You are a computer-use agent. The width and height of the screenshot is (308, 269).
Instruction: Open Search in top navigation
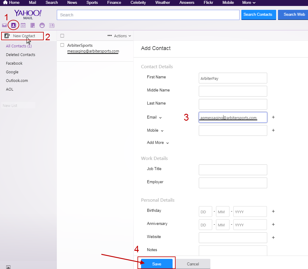[52, 3]
